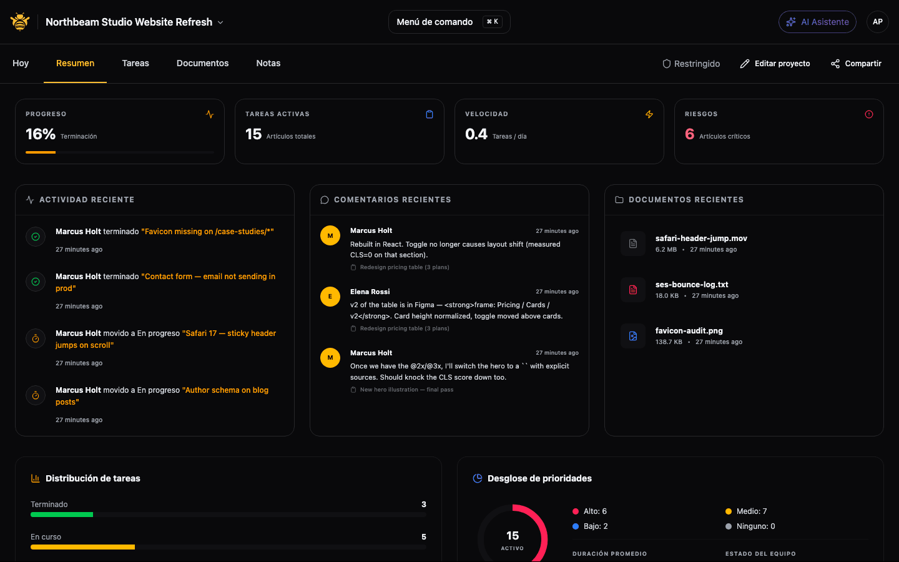The height and width of the screenshot is (562, 899).
Task: Select the safari-header-jump.mov video file icon
Action: point(633,244)
